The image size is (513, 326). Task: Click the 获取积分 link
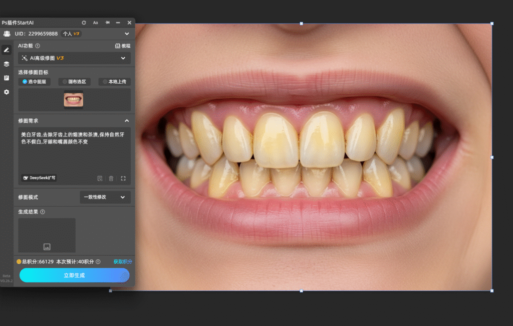point(123,262)
